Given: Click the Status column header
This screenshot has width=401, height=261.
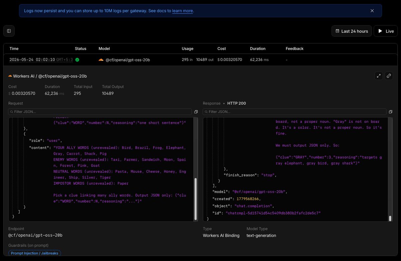Looking at the screenshot, I should 81,49.
